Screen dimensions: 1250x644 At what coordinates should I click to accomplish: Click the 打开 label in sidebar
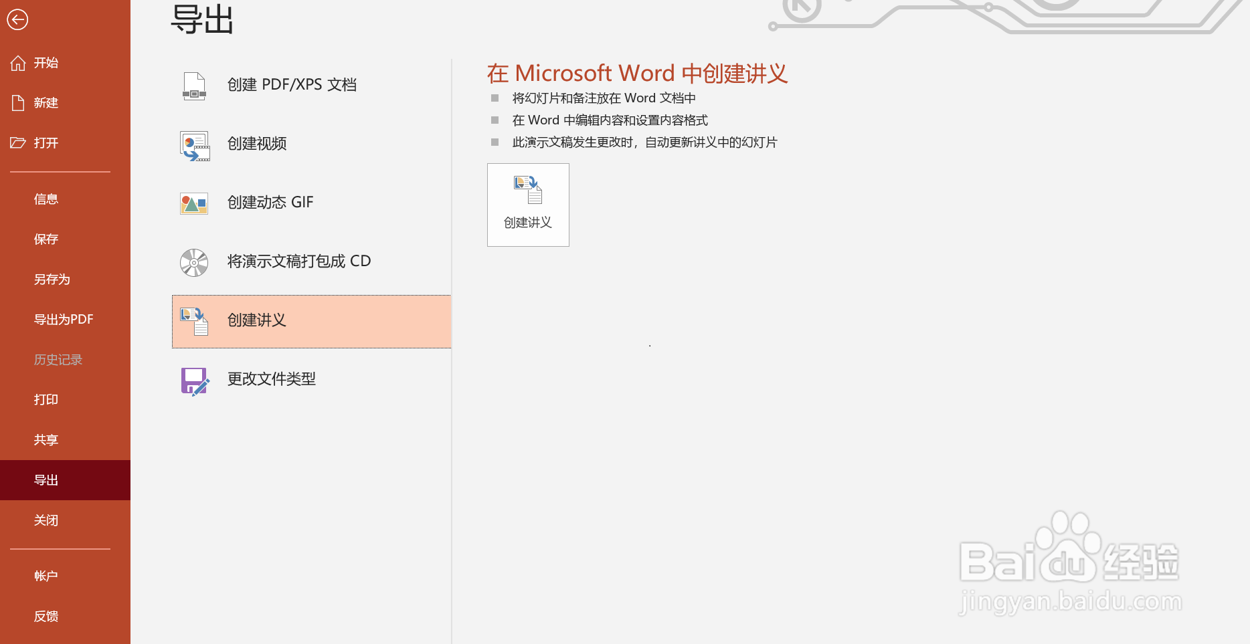(46, 143)
